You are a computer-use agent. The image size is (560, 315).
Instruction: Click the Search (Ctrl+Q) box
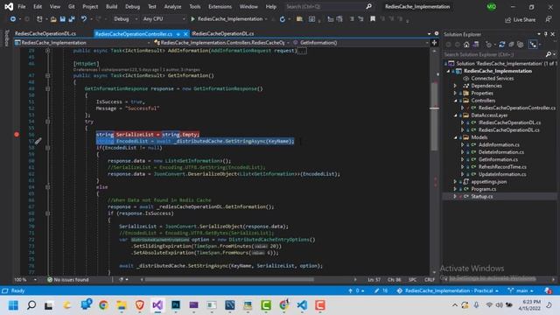pyautogui.click(x=329, y=6)
